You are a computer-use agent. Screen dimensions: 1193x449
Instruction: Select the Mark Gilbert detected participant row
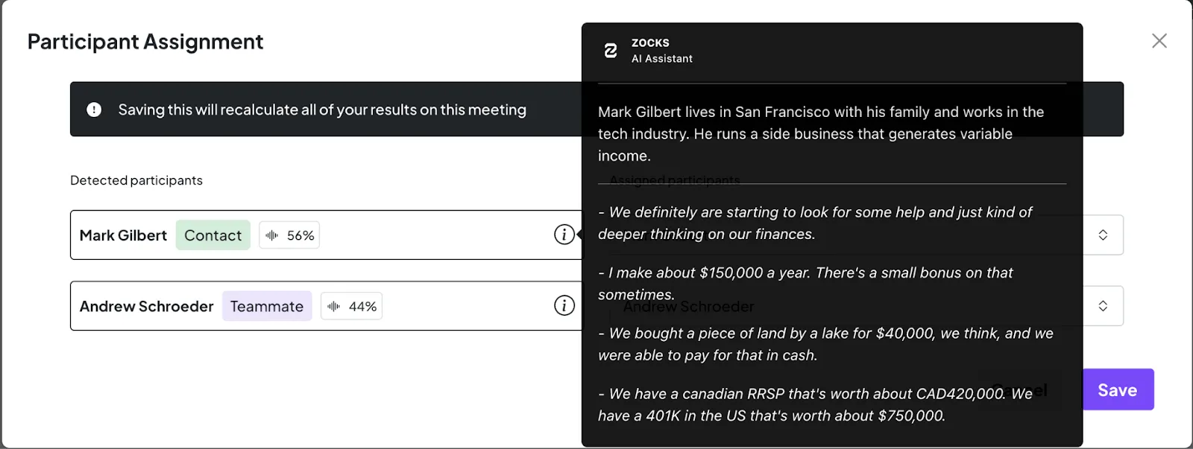coord(326,235)
